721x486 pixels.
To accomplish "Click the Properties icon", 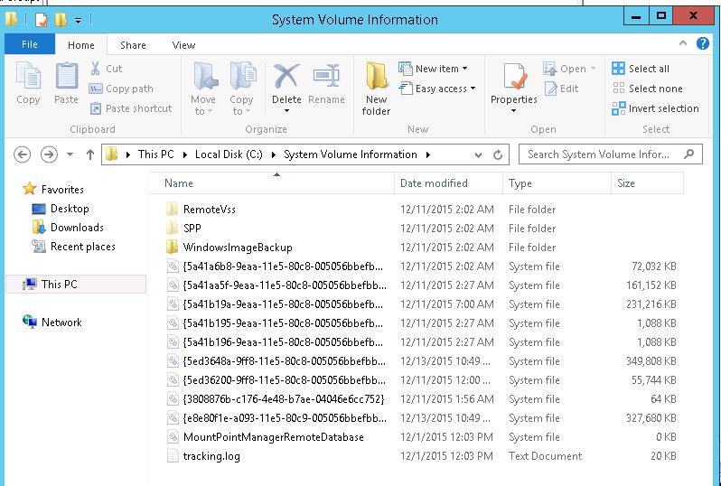I will click(x=513, y=76).
